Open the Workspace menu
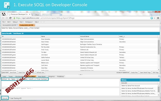 click(x=29, y=22)
